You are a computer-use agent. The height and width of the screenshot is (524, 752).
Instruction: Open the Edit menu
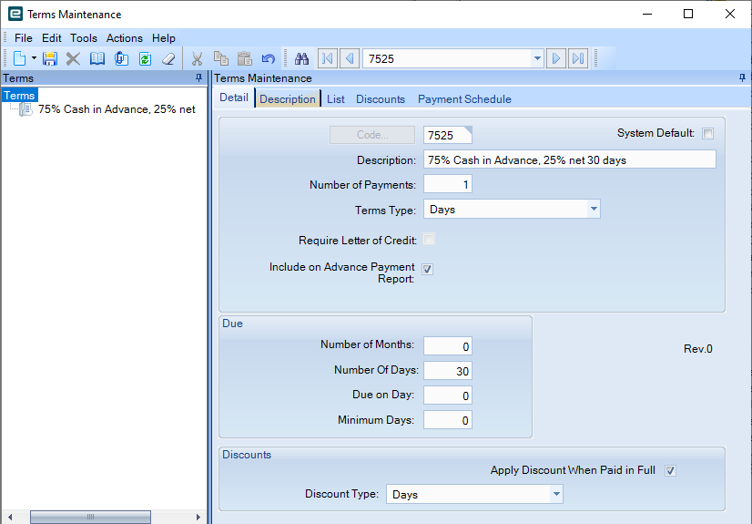51,38
